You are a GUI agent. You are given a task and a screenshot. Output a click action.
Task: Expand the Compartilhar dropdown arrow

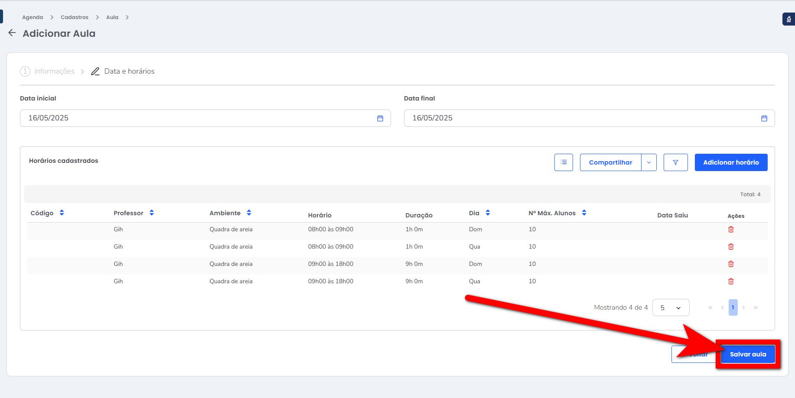coord(649,162)
